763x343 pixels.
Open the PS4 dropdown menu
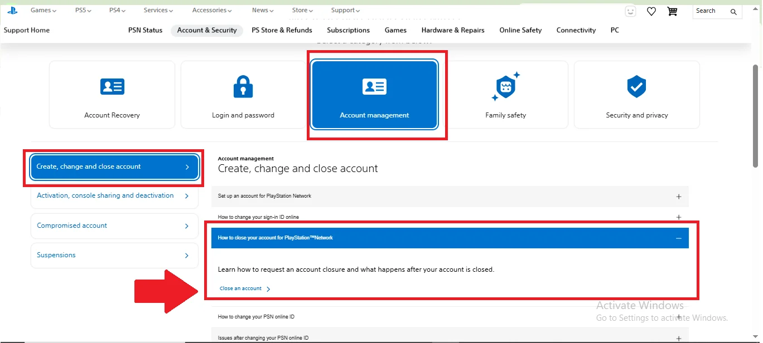[x=118, y=10]
